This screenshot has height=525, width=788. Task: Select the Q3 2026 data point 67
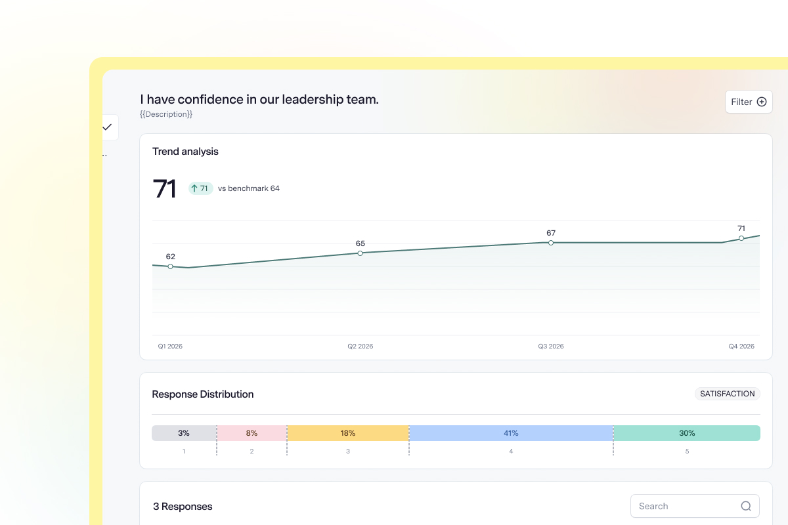pos(551,243)
